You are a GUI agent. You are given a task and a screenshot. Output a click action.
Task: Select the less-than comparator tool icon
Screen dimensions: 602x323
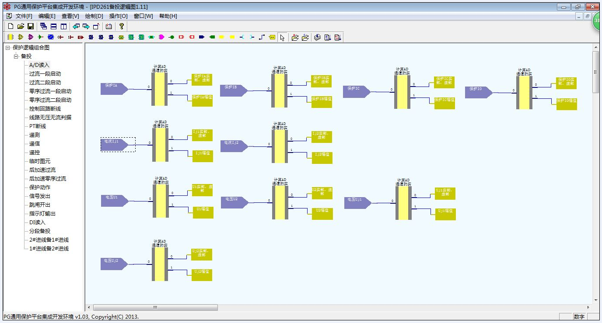(91, 38)
